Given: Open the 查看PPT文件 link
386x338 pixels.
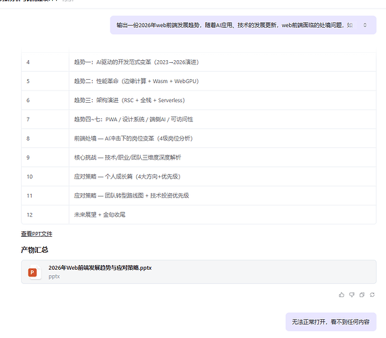Looking at the screenshot, I should (x=37, y=234).
